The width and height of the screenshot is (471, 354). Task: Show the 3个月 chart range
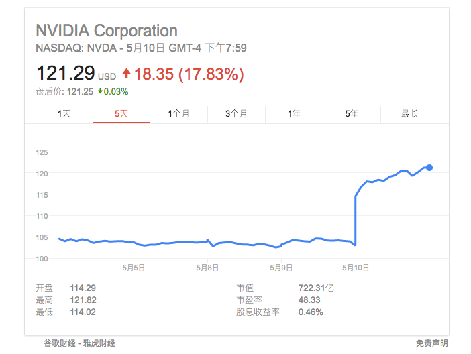[x=237, y=114]
